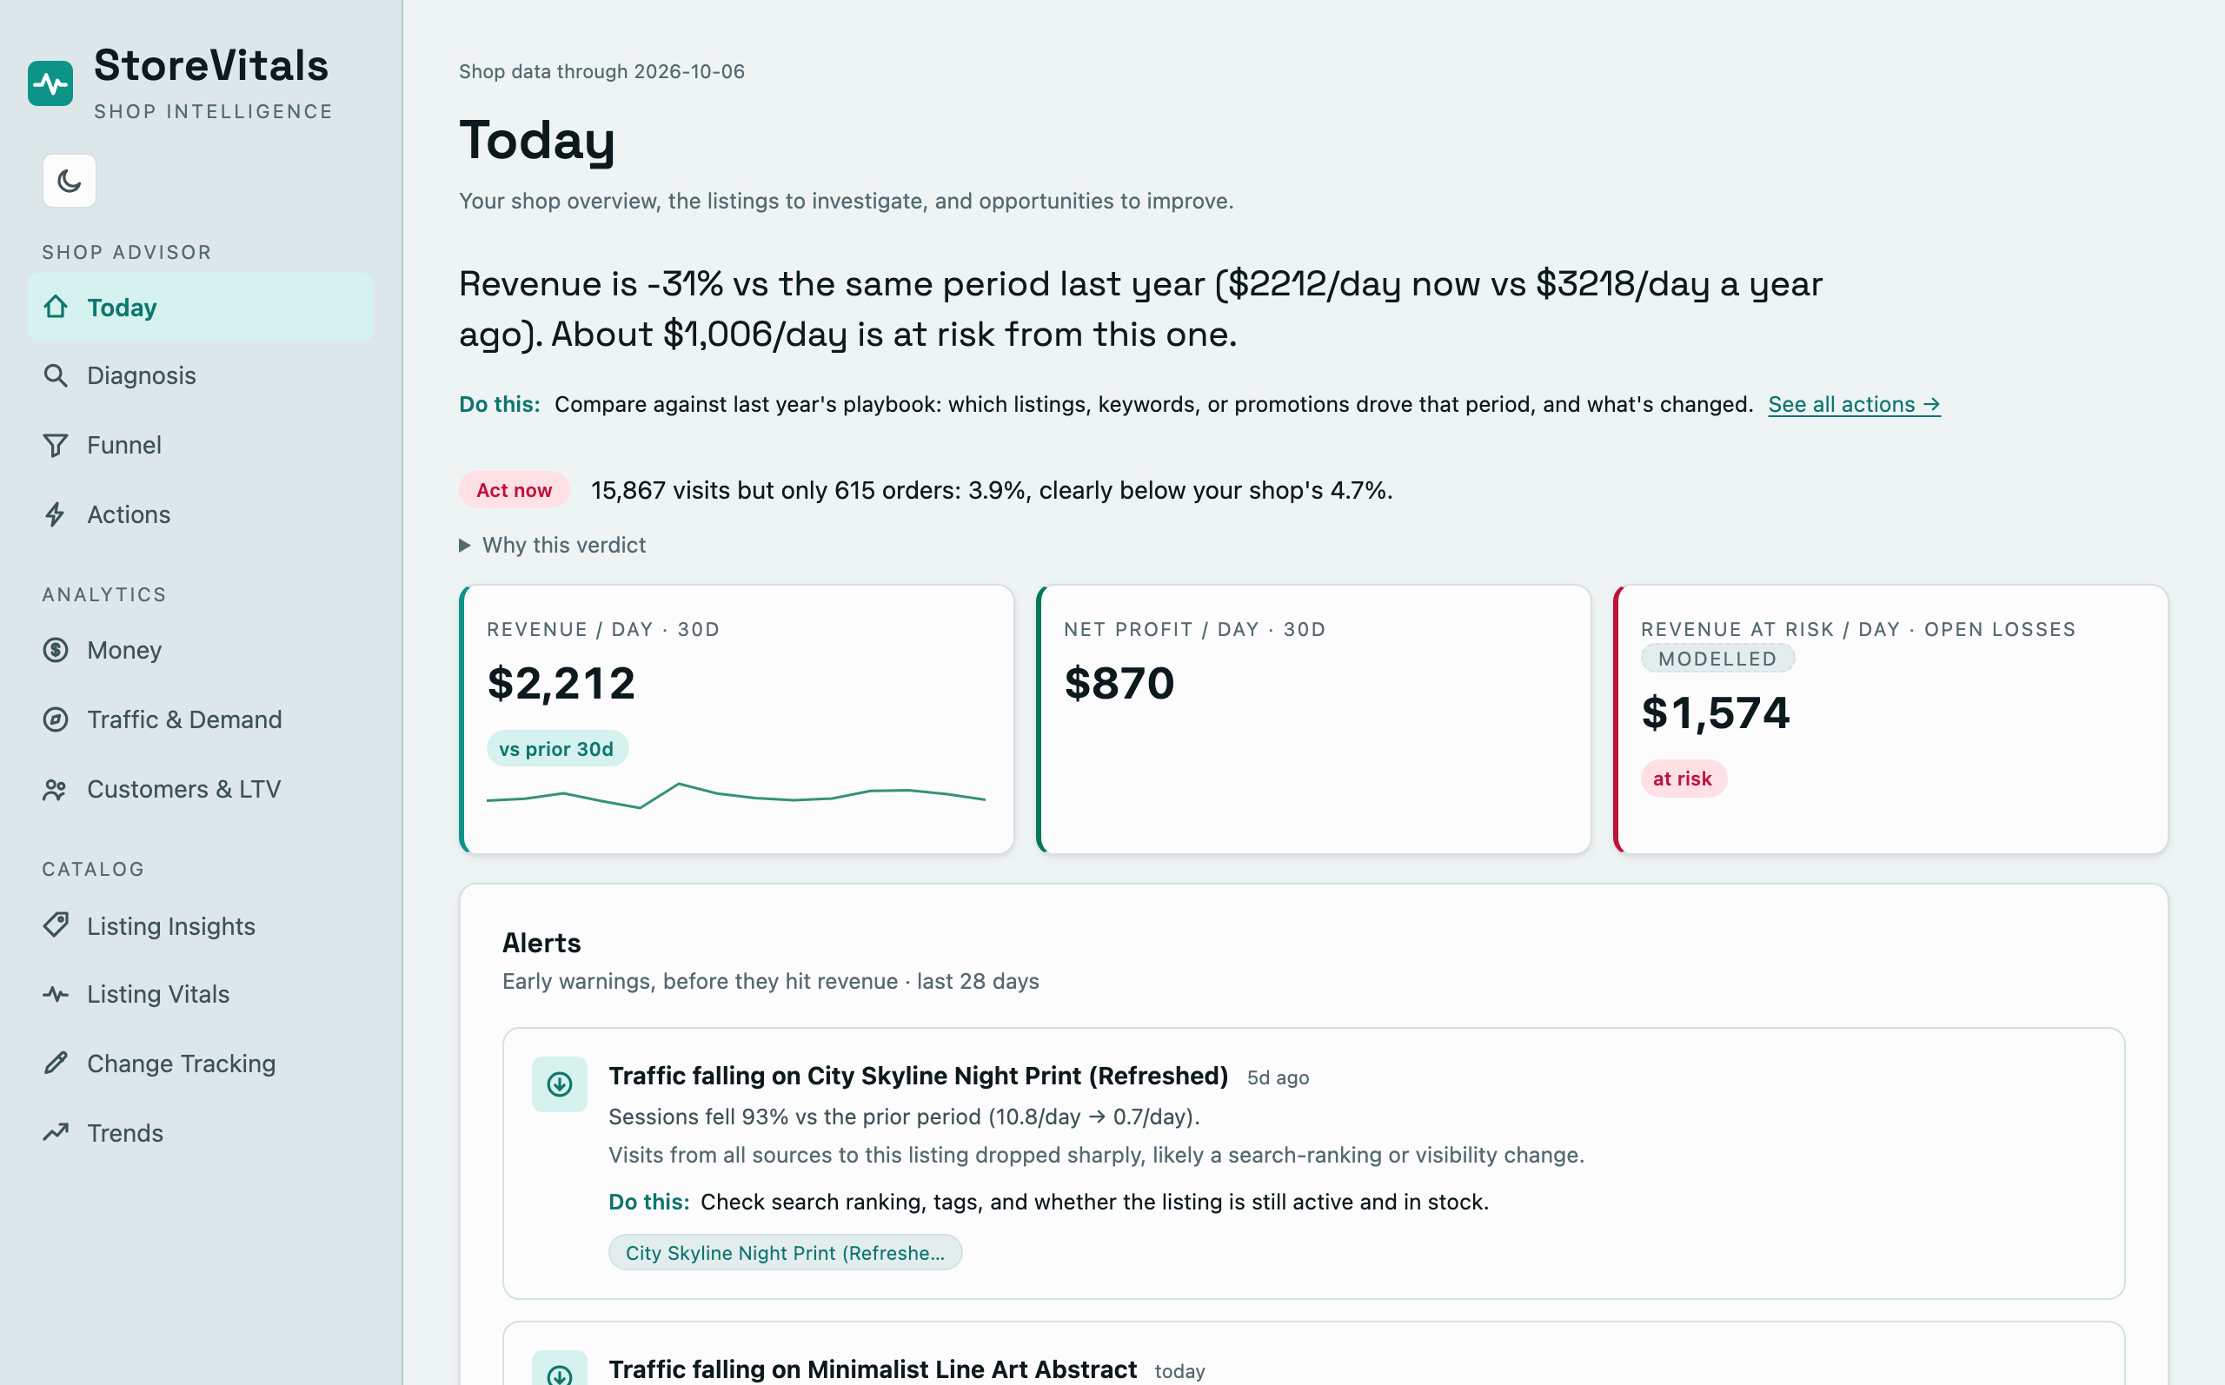Click the Listing Vitals pulse icon

click(x=56, y=995)
